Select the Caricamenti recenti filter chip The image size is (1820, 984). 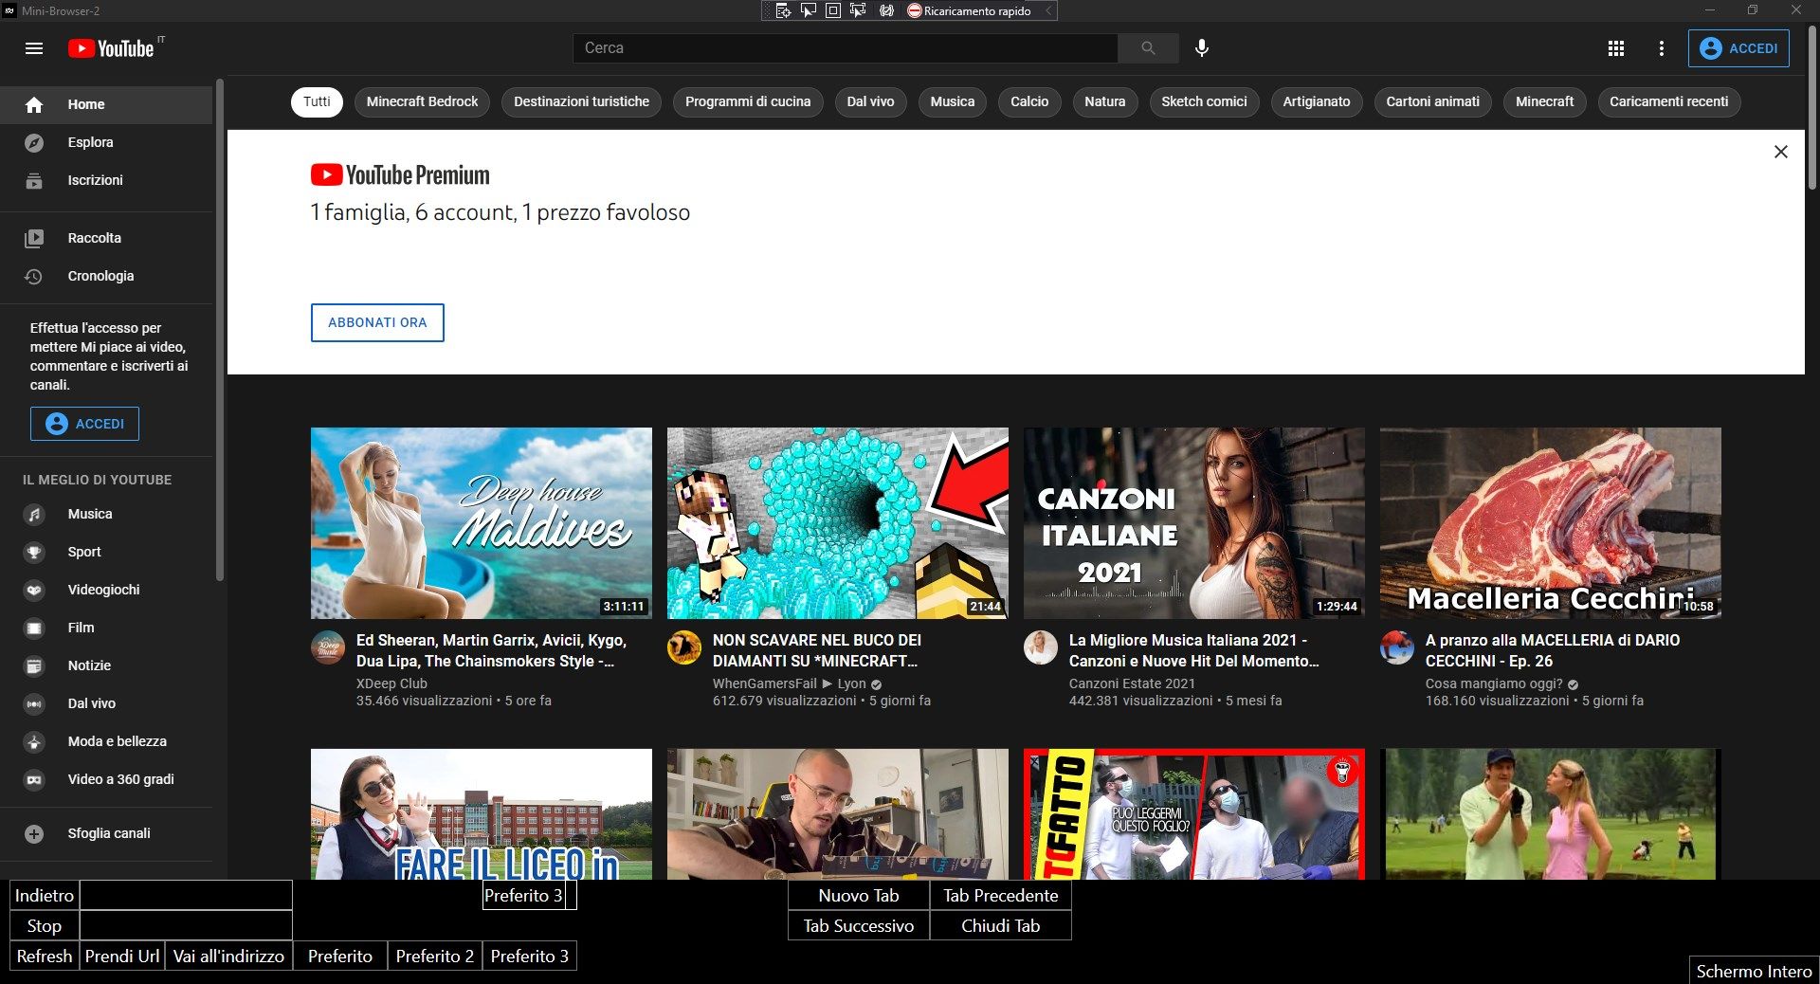(x=1668, y=101)
